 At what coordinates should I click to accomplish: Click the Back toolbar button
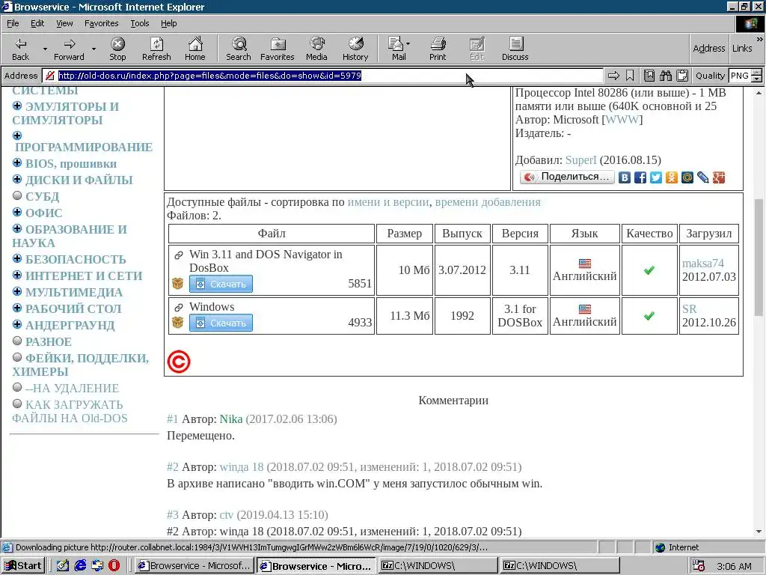20,49
